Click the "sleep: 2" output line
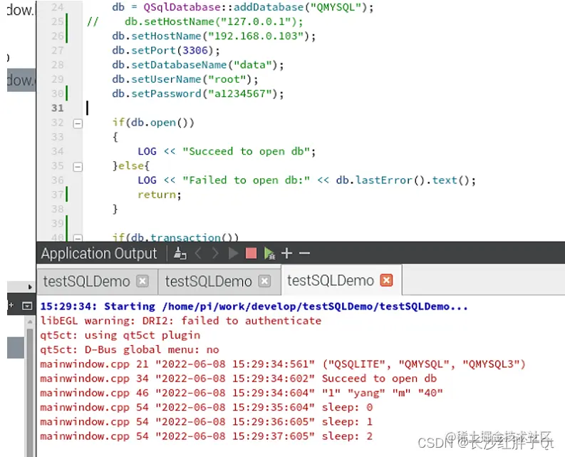The image size is (565, 457). tap(206, 436)
